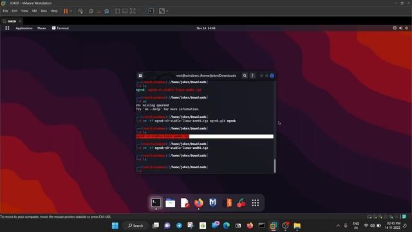Take a snapshot of the virtual machine
412x232 pixels.
click(91, 11)
